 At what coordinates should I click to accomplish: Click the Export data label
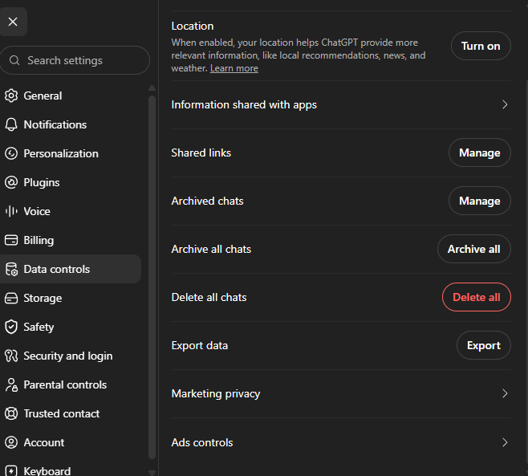coord(199,345)
